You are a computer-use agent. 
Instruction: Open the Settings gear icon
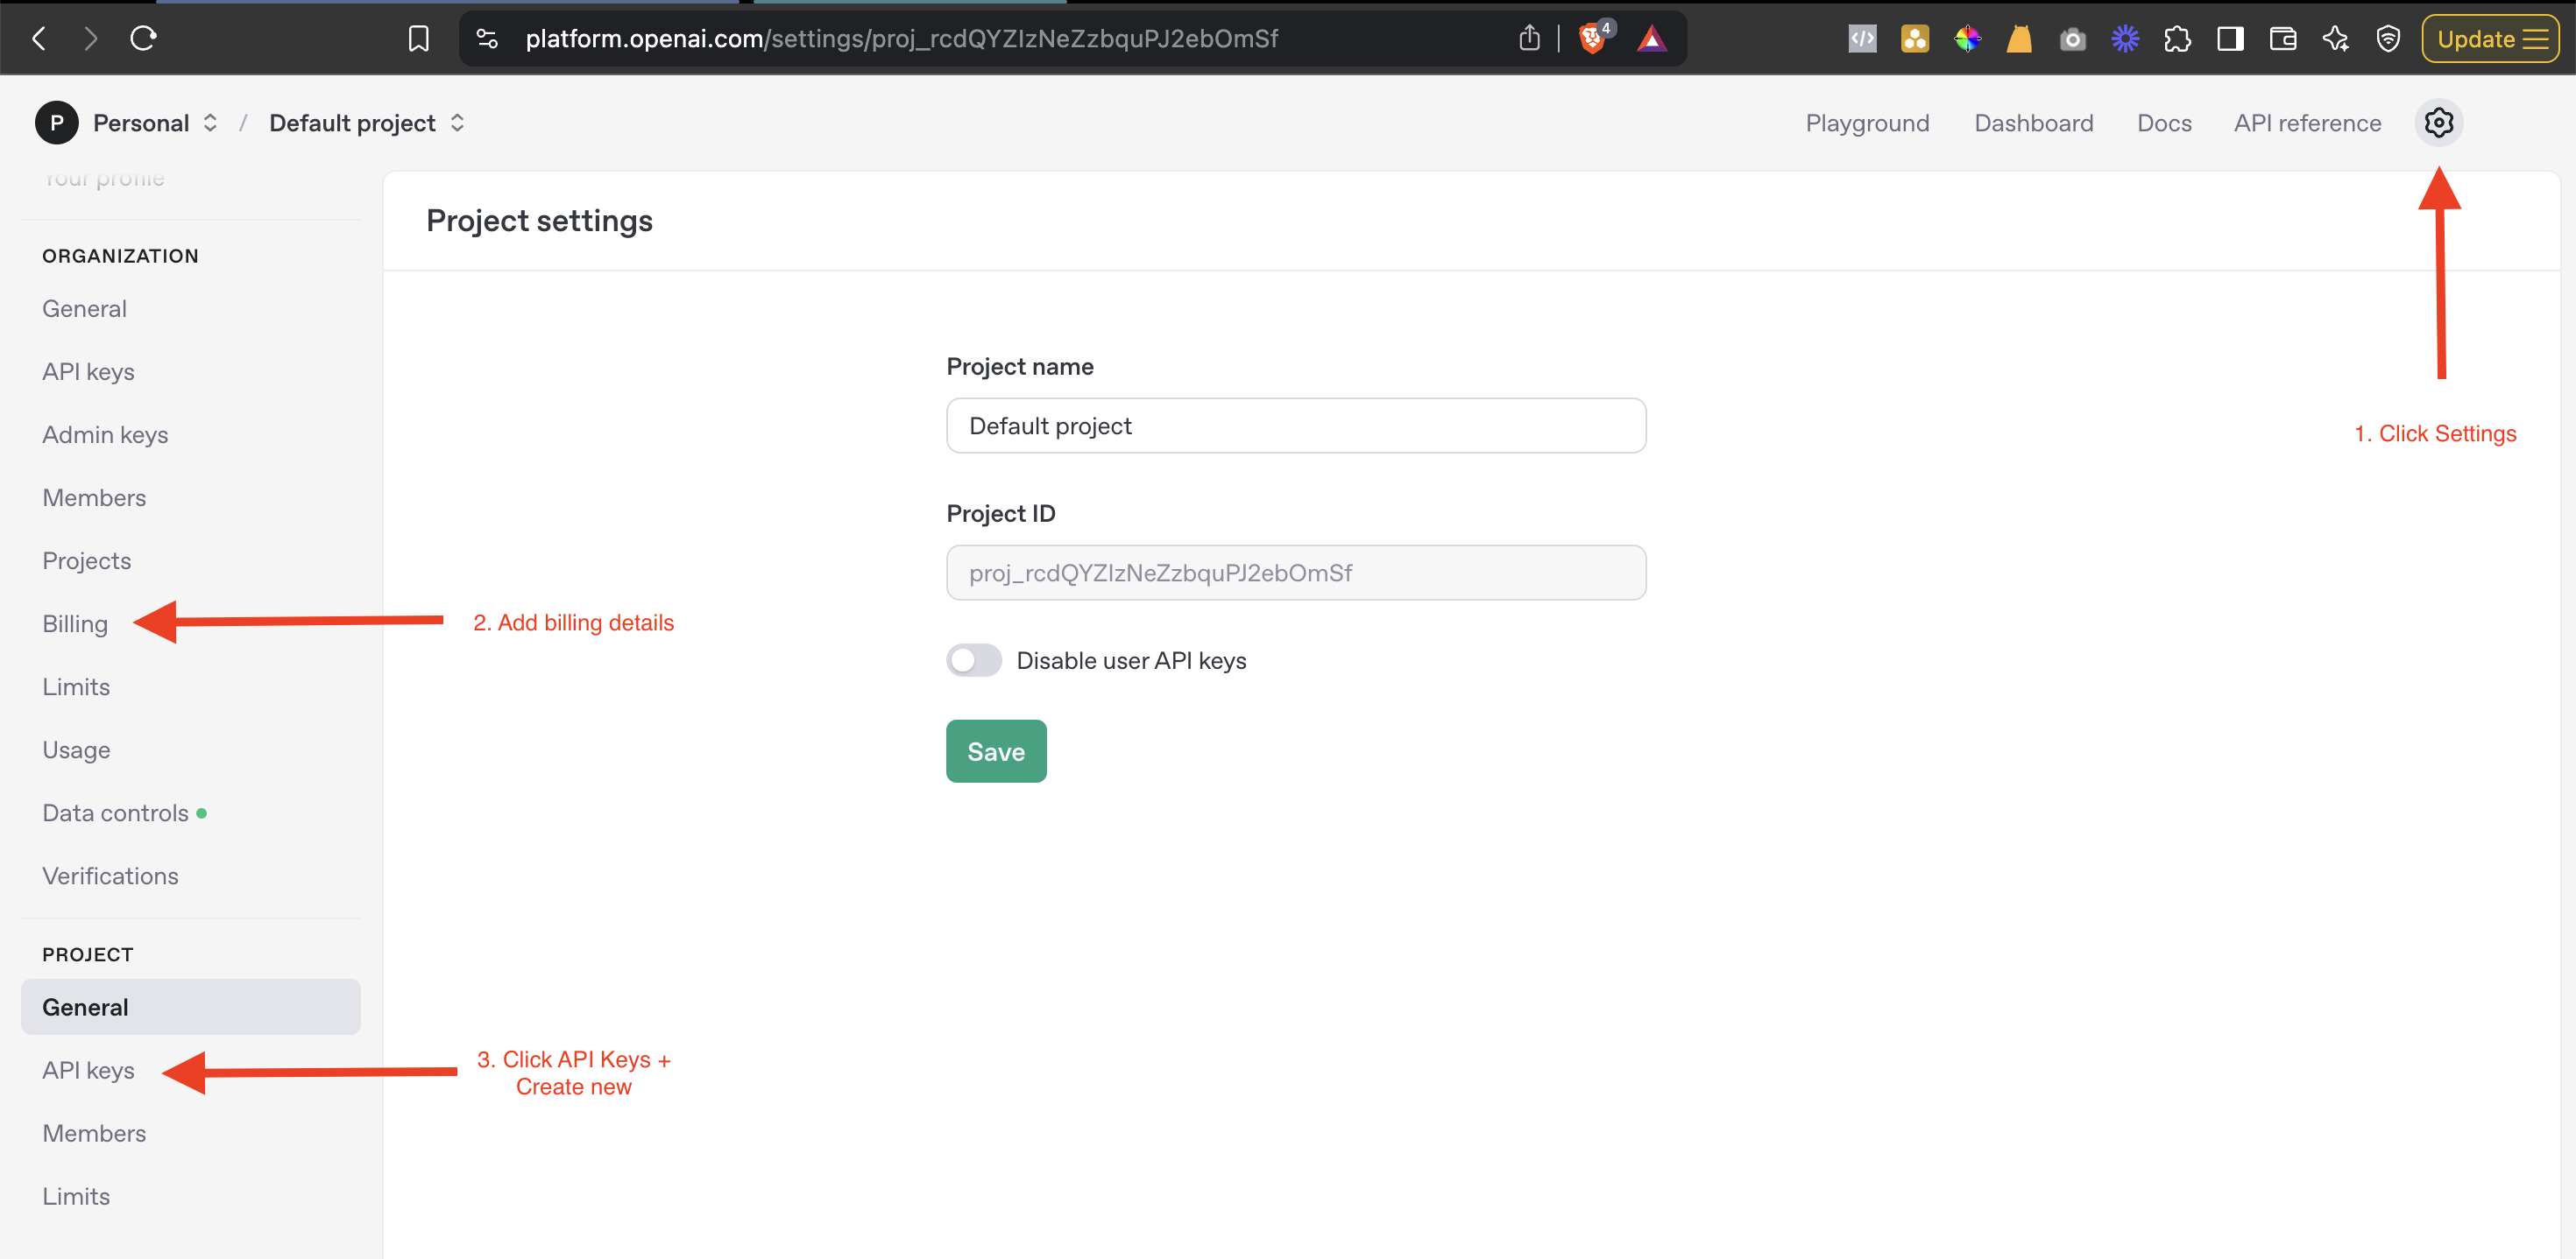coord(2438,123)
